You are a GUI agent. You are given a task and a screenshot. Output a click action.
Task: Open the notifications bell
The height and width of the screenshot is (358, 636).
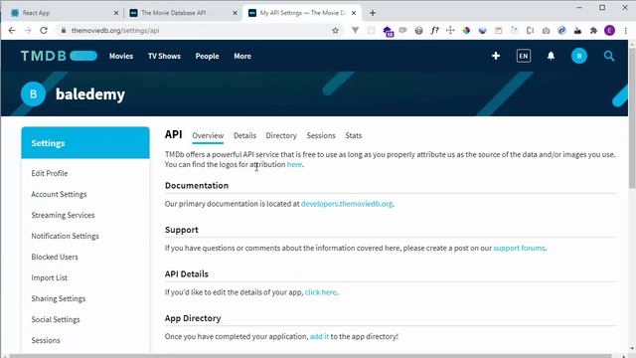[x=551, y=56]
